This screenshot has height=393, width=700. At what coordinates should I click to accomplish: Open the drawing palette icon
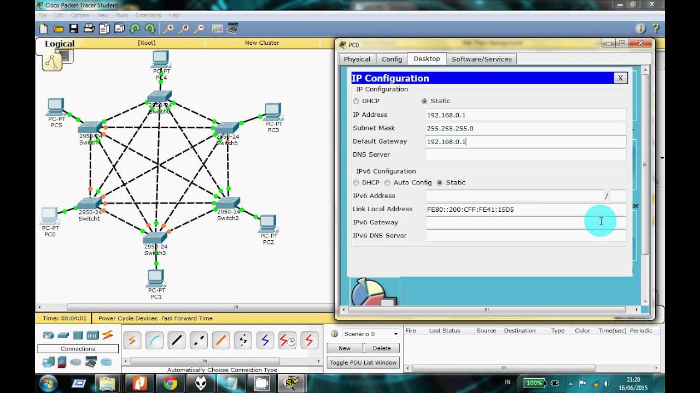tap(217, 28)
